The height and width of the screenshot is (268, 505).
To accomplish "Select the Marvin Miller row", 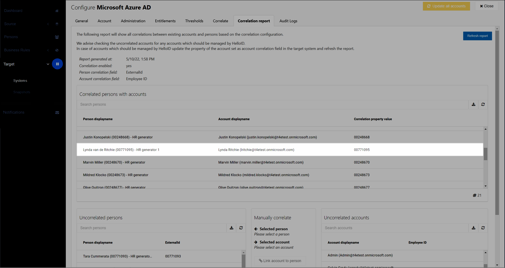I will (x=280, y=162).
